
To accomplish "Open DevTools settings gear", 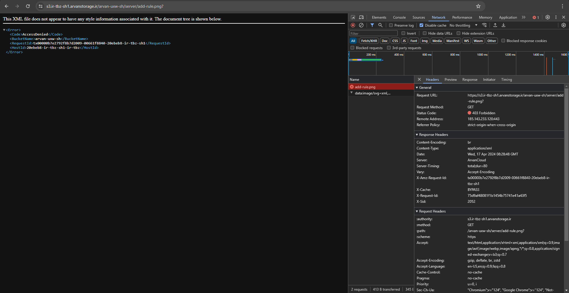I will pyautogui.click(x=548, y=17).
